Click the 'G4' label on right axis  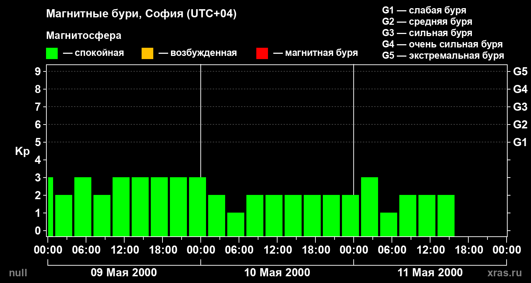(x=520, y=89)
